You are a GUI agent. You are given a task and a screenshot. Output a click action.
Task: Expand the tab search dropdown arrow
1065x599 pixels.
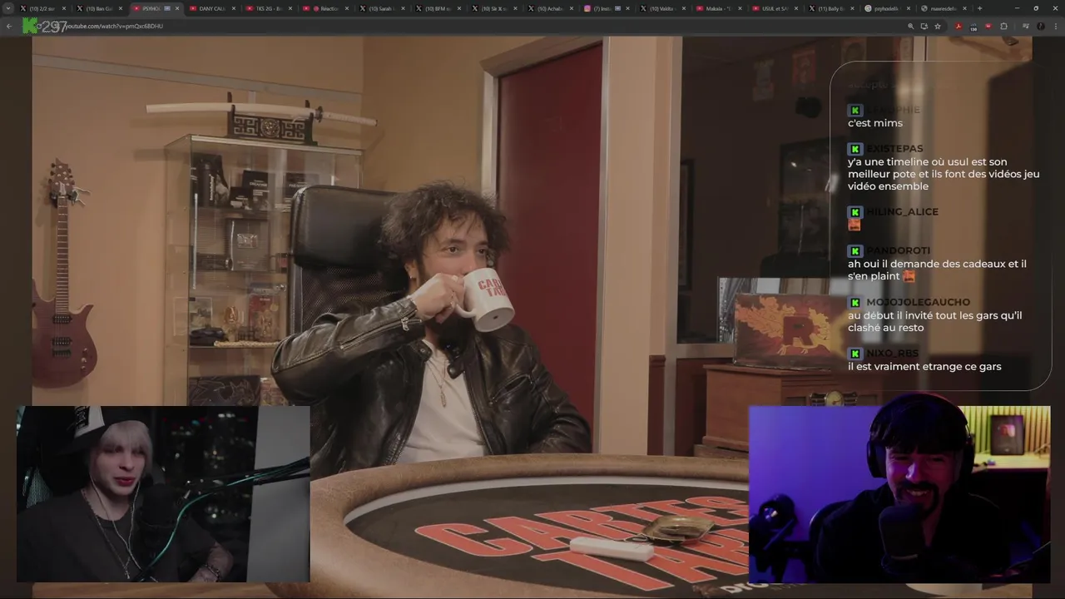pyautogui.click(x=8, y=8)
